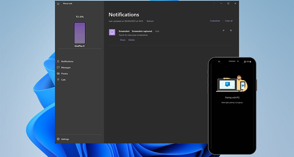The width and height of the screenshot is (294, 157).
Task: Click 'Touch to view your screenshot.' text
Action: (x=133, y=35)
